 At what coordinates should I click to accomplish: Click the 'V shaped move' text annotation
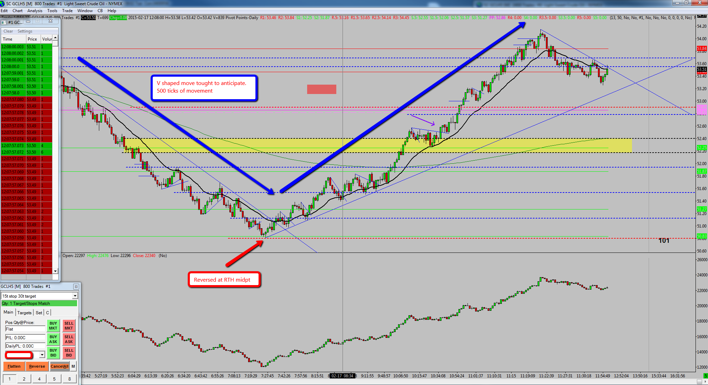[204, 88]
